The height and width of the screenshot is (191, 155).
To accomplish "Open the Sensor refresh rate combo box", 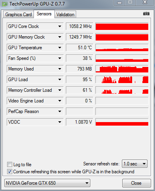I will click(134, 164).
